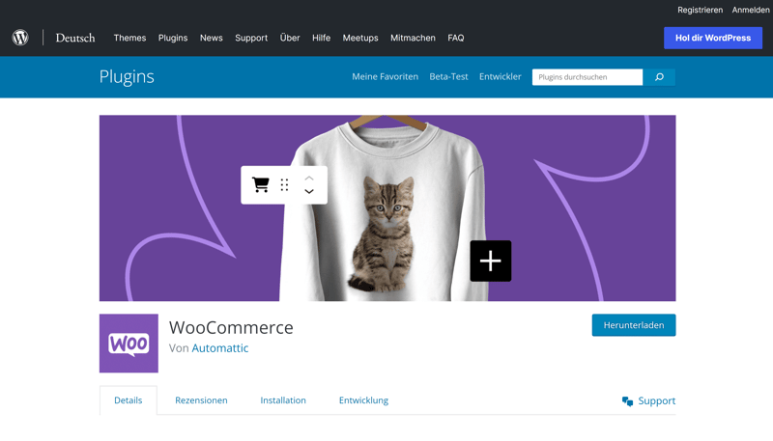Click the move-down chevron in banner toolbar
773x441 pixels.
tap(309, 191)
